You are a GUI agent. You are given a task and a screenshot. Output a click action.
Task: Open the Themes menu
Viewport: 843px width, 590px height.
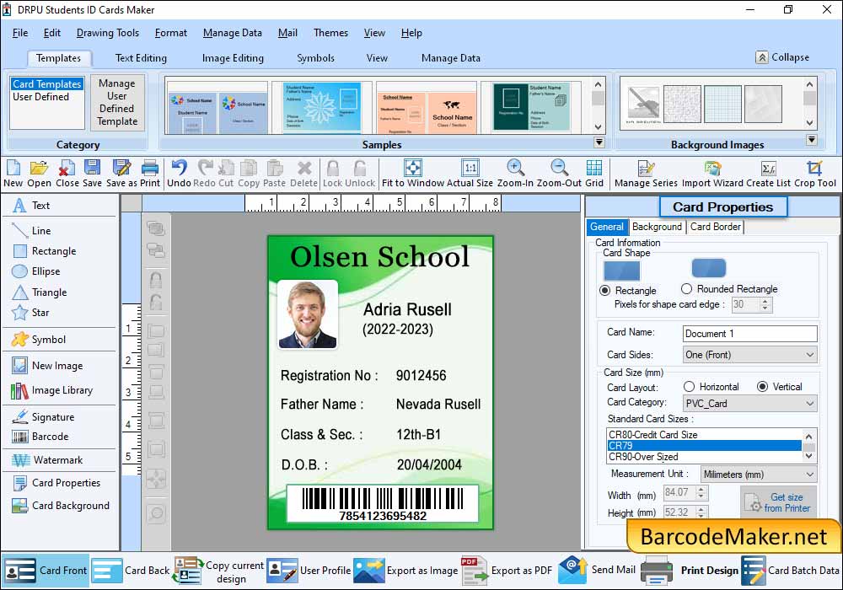point(330,33)
